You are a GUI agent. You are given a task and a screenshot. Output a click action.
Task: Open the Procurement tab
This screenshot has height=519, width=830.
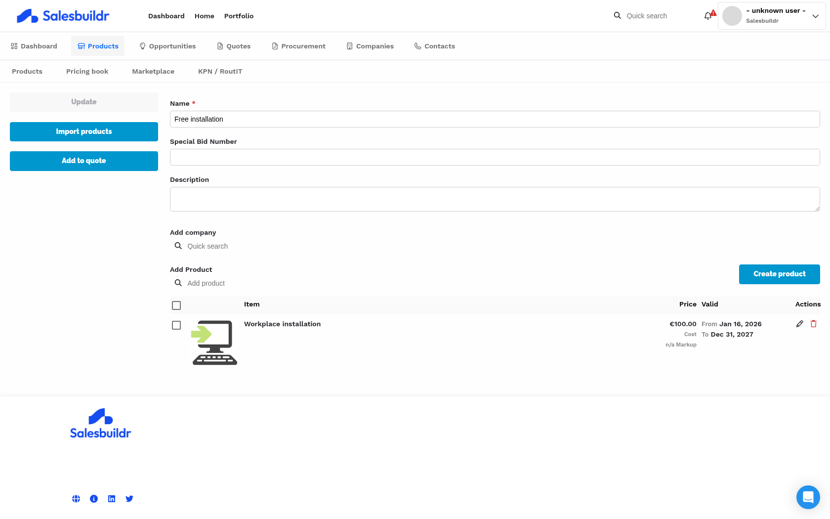coord(298,46)
